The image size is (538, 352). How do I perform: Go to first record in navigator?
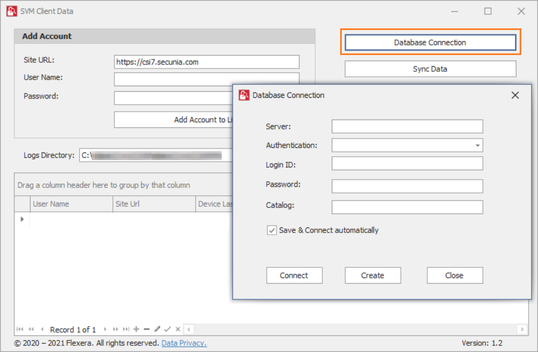(21, 330)
